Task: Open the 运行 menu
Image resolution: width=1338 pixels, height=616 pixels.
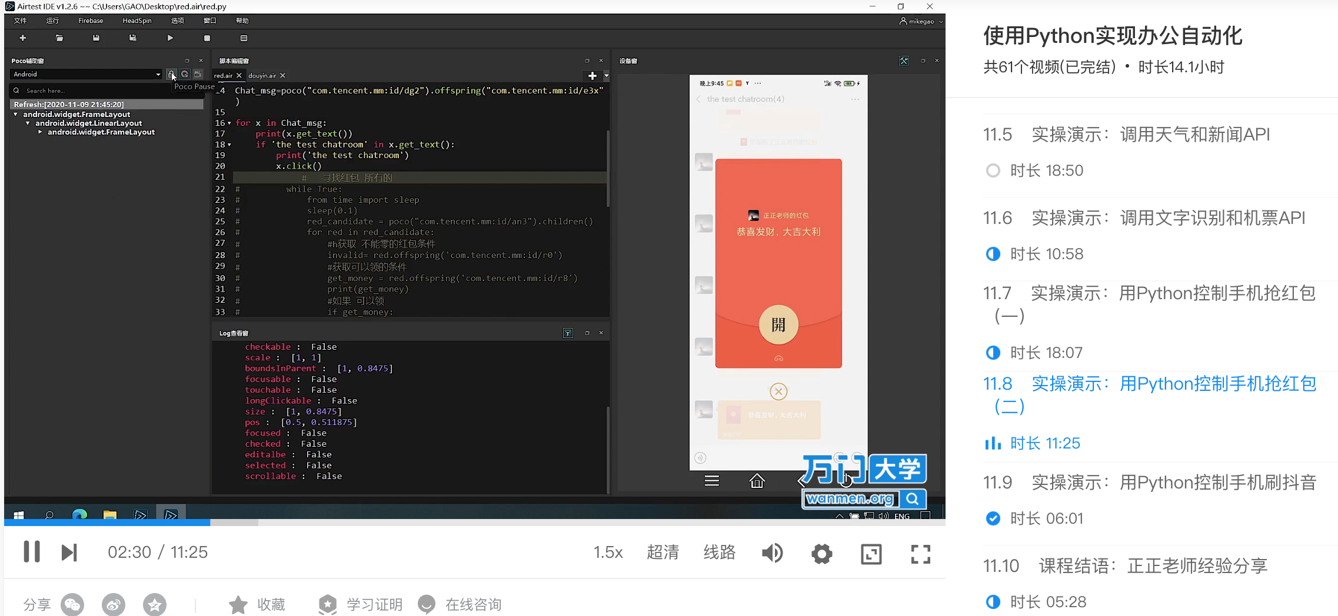Action: (x=53, y=21)
